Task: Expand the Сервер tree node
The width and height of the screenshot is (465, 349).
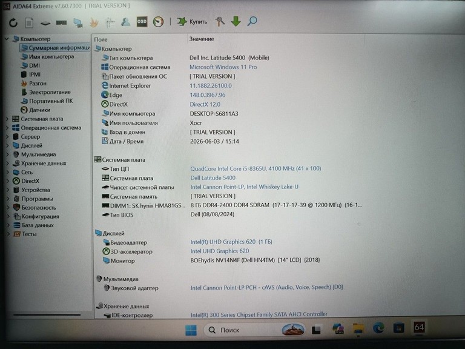Action: (x=7, y=137)
